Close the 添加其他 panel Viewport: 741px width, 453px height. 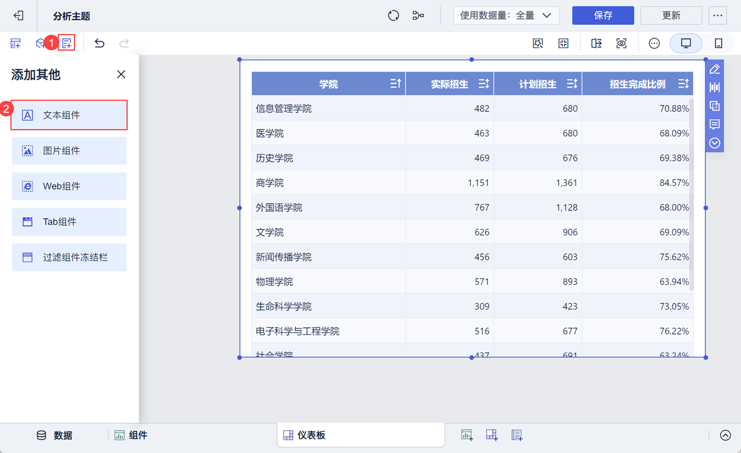121,74
